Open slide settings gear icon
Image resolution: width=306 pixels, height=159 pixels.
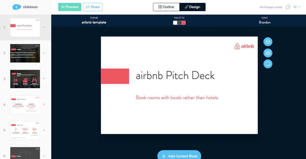coord(268,42)
